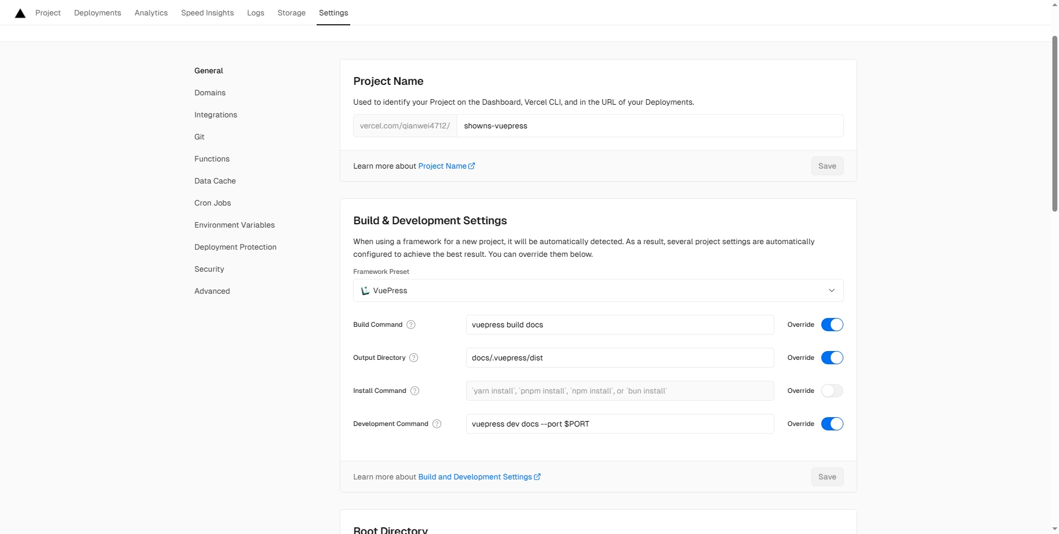The image size is (1059, 534).
Task: Go to Git settings section
Action: pyautogui.click(x=199, y=137)
